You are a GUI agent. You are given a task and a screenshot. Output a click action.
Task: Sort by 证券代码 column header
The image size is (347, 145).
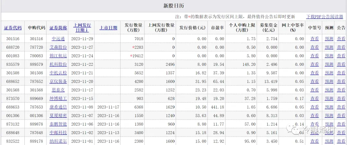13,28
